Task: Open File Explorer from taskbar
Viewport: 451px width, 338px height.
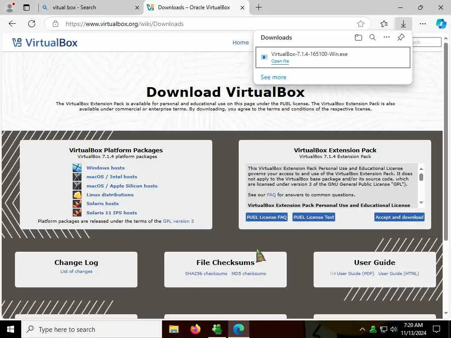Action: tap(174, 329)
